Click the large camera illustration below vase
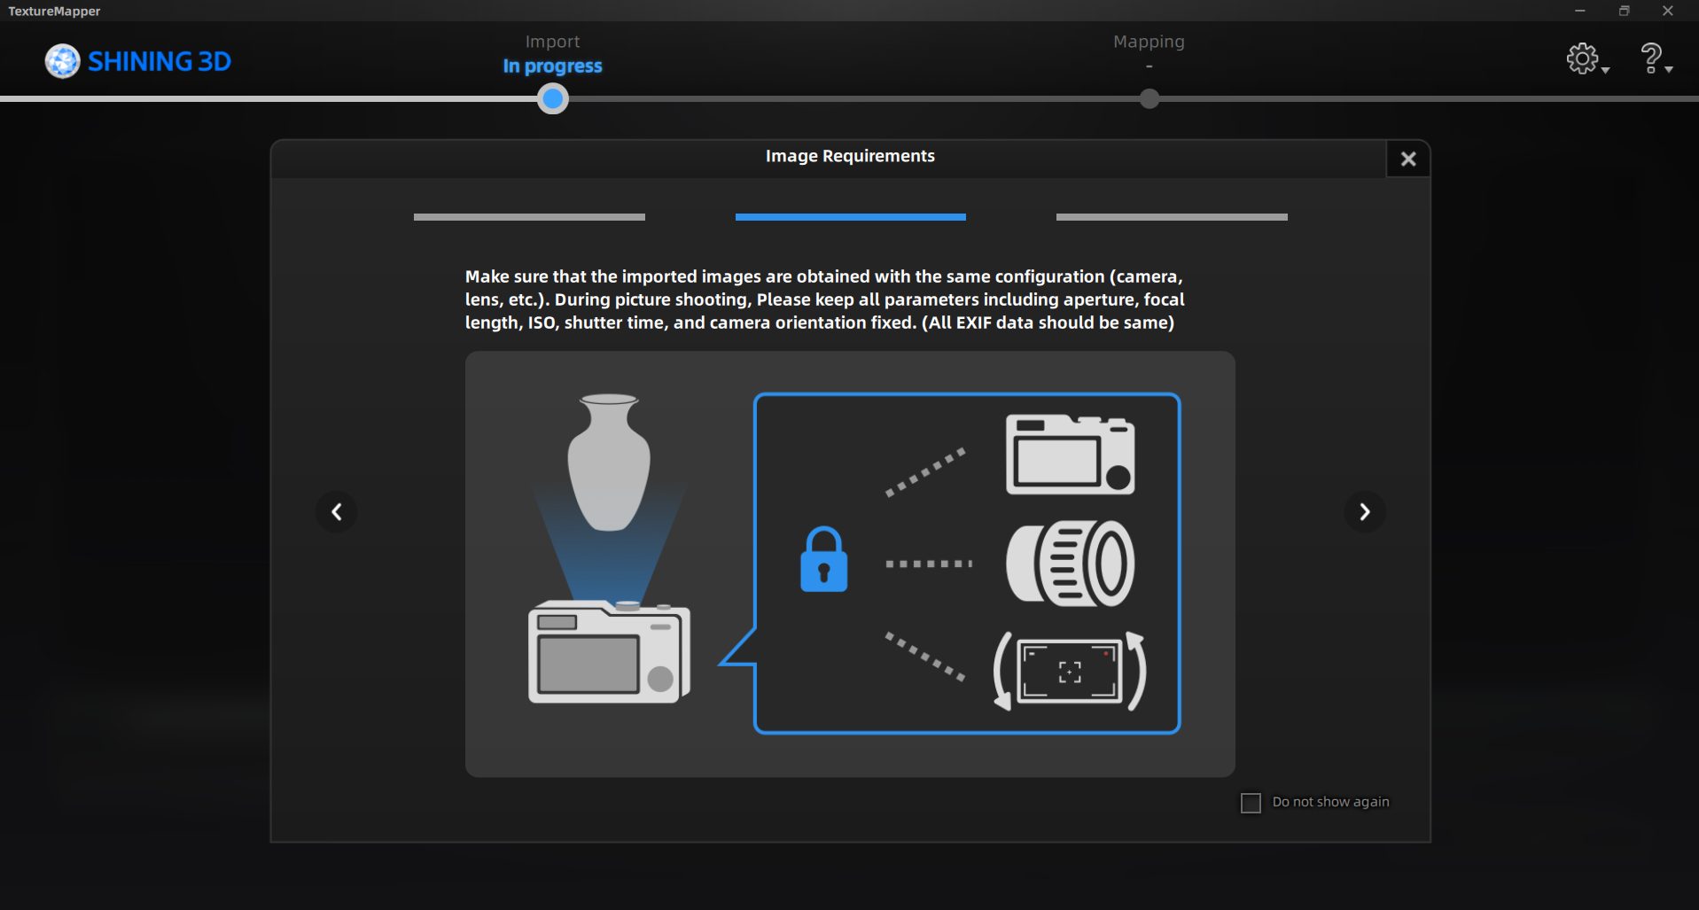1699x910 pixels. point(609,652)
